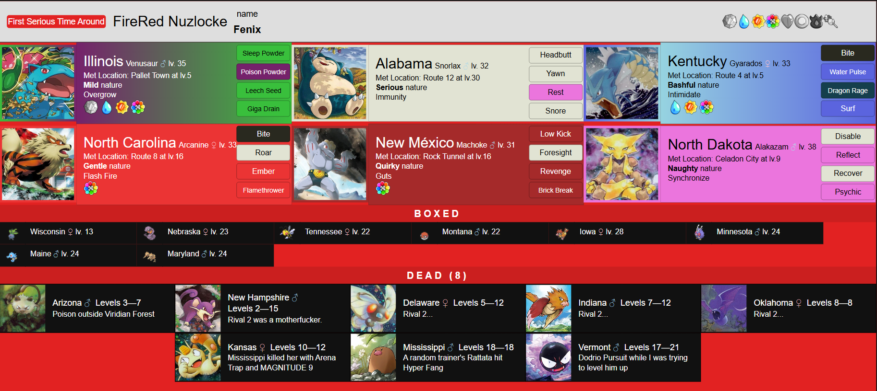Click the Boulder Badge on Illinois's card

[x=91, y=107]
